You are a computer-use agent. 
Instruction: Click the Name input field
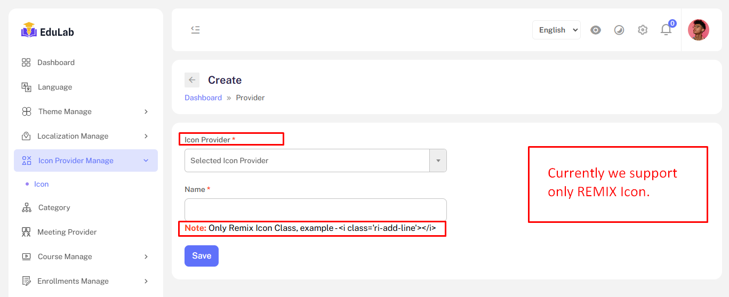(315, 208)
